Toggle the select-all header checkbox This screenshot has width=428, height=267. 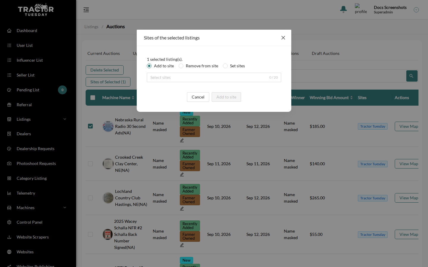[93, 98]
